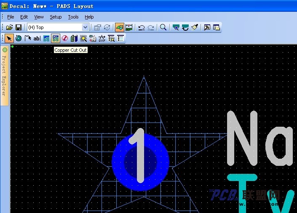Click the Add New Label icon
Screen dimensions: 297x213
pyautogui.click(x=93, y=38)
